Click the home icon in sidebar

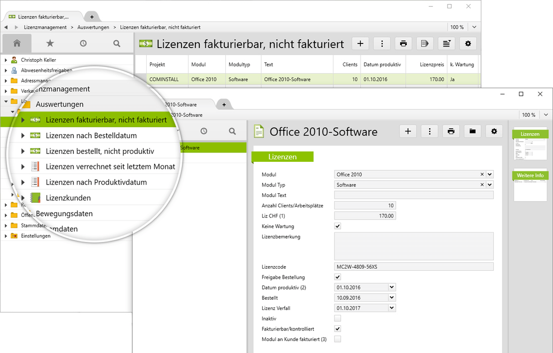coord(17,43)
